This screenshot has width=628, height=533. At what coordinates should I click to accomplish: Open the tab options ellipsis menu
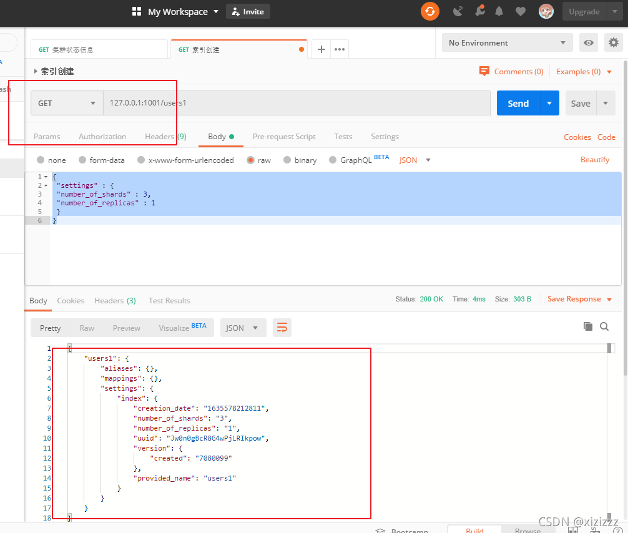(340, 49)
